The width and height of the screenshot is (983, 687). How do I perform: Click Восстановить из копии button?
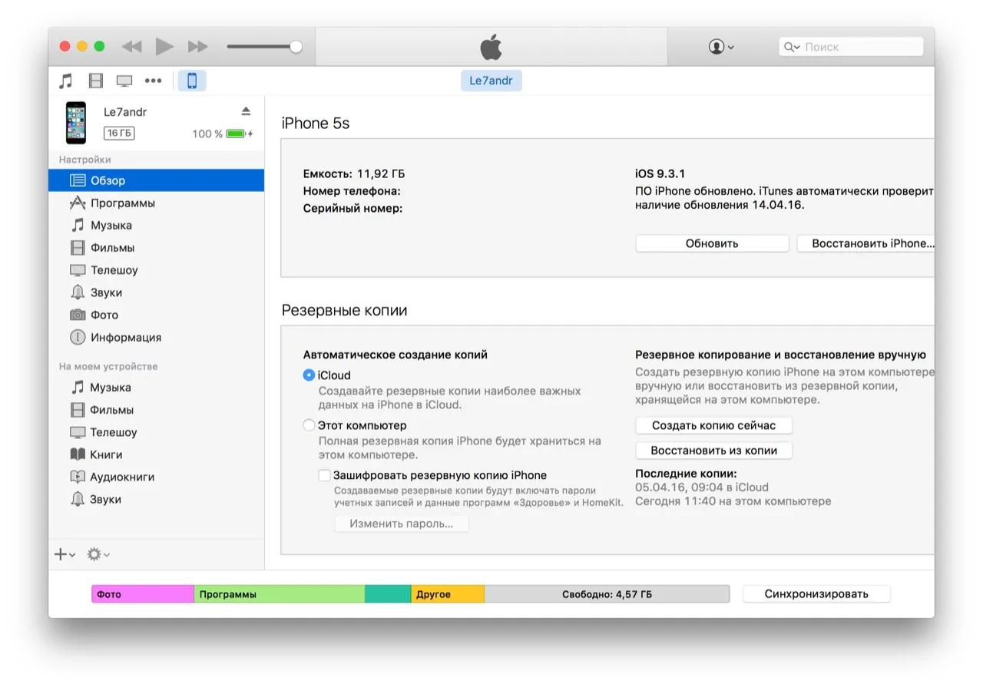[x=714, y=451]
